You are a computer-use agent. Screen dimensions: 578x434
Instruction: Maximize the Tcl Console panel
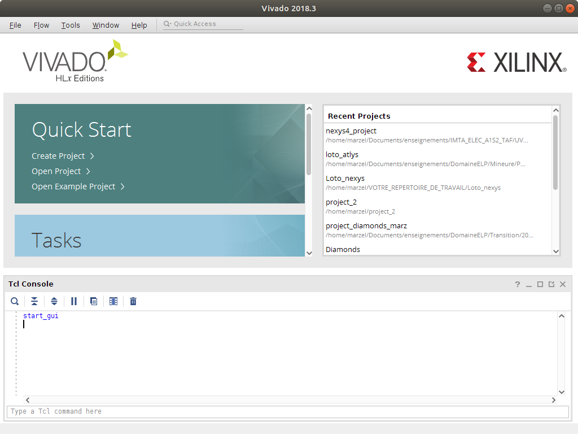(540, 284)
